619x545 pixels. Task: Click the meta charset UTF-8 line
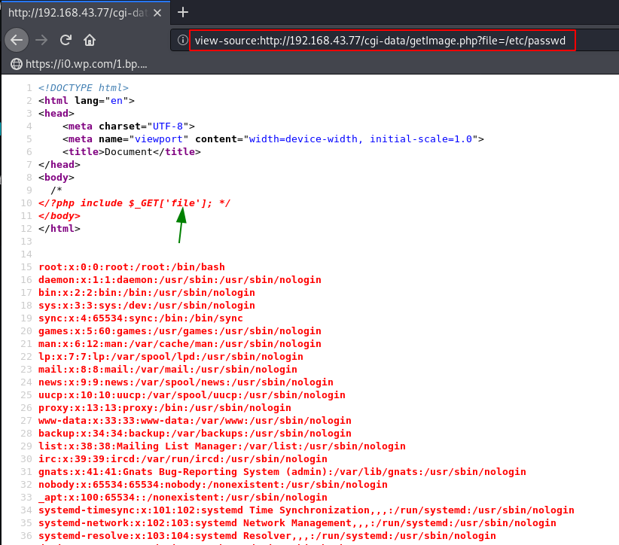pos(129,126)
